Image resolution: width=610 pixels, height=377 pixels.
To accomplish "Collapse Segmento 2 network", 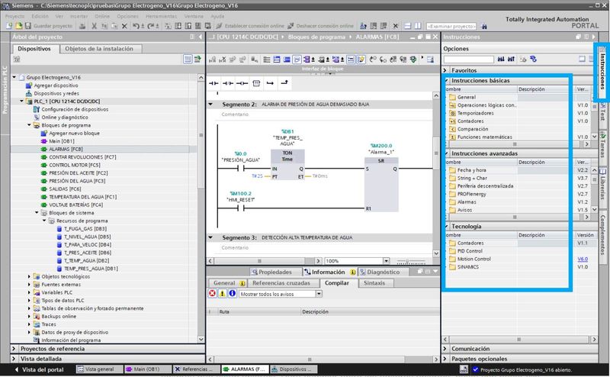I will pos(210,104).
